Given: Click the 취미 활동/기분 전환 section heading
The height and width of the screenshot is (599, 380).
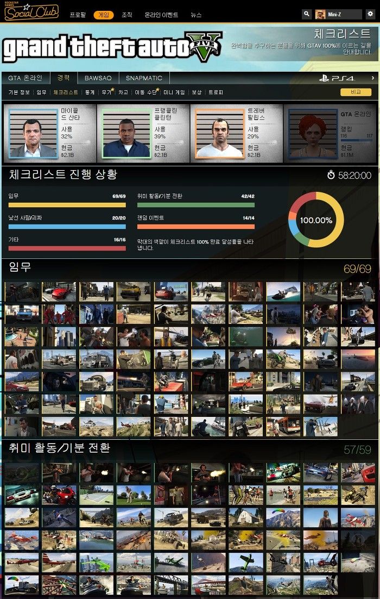Looking at the screenshot, I should pos(60,448).
